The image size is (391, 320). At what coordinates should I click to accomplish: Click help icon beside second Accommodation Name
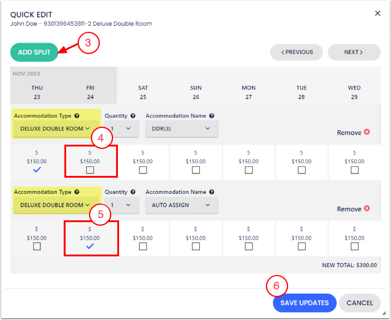click(x=212, y=192)
